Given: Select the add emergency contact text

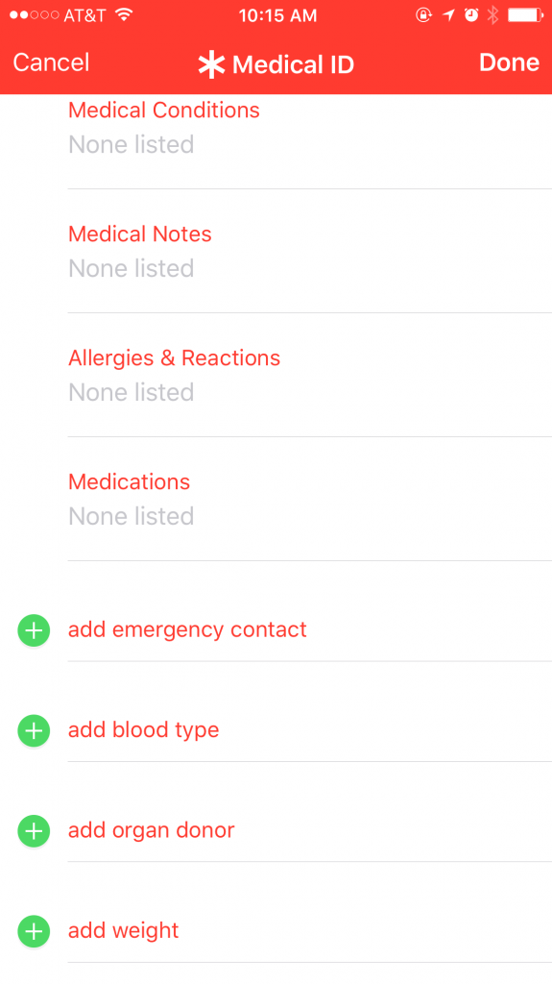Looking at the screenshot, I should (x=187, y=629).
